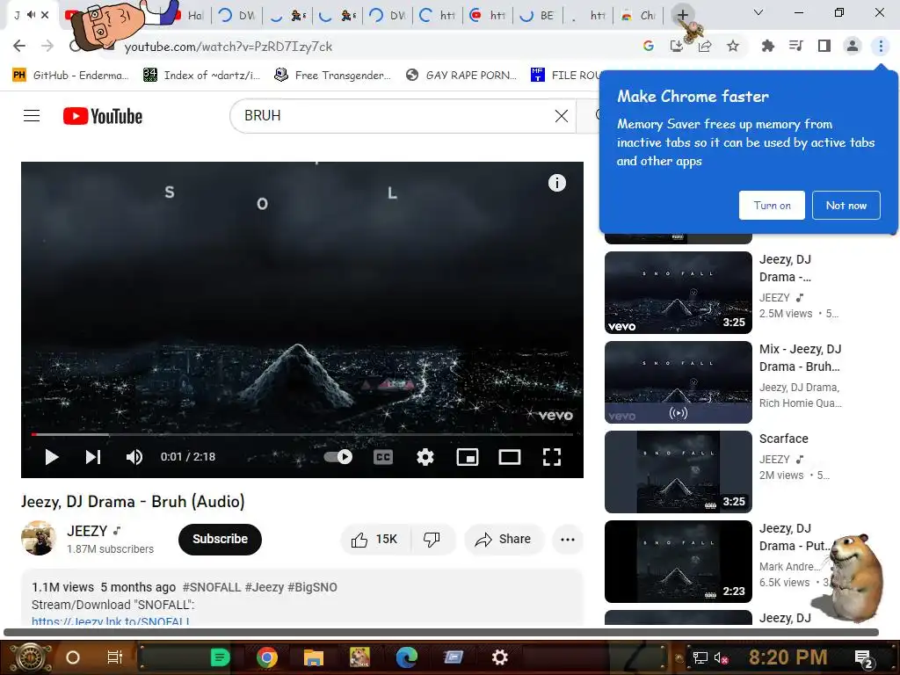Open File Explorer from taskbar
The width and height of the screenshot is (900, 675).
tap(314, 657)
